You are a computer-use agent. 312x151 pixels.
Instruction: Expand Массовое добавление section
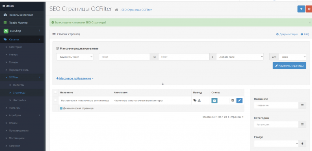(x=75, y=78)
